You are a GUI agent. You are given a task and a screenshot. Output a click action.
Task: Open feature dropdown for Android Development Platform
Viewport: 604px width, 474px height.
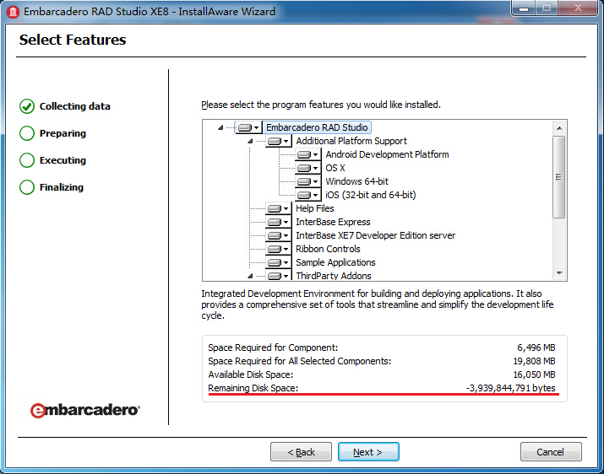[x=307, y=154]
